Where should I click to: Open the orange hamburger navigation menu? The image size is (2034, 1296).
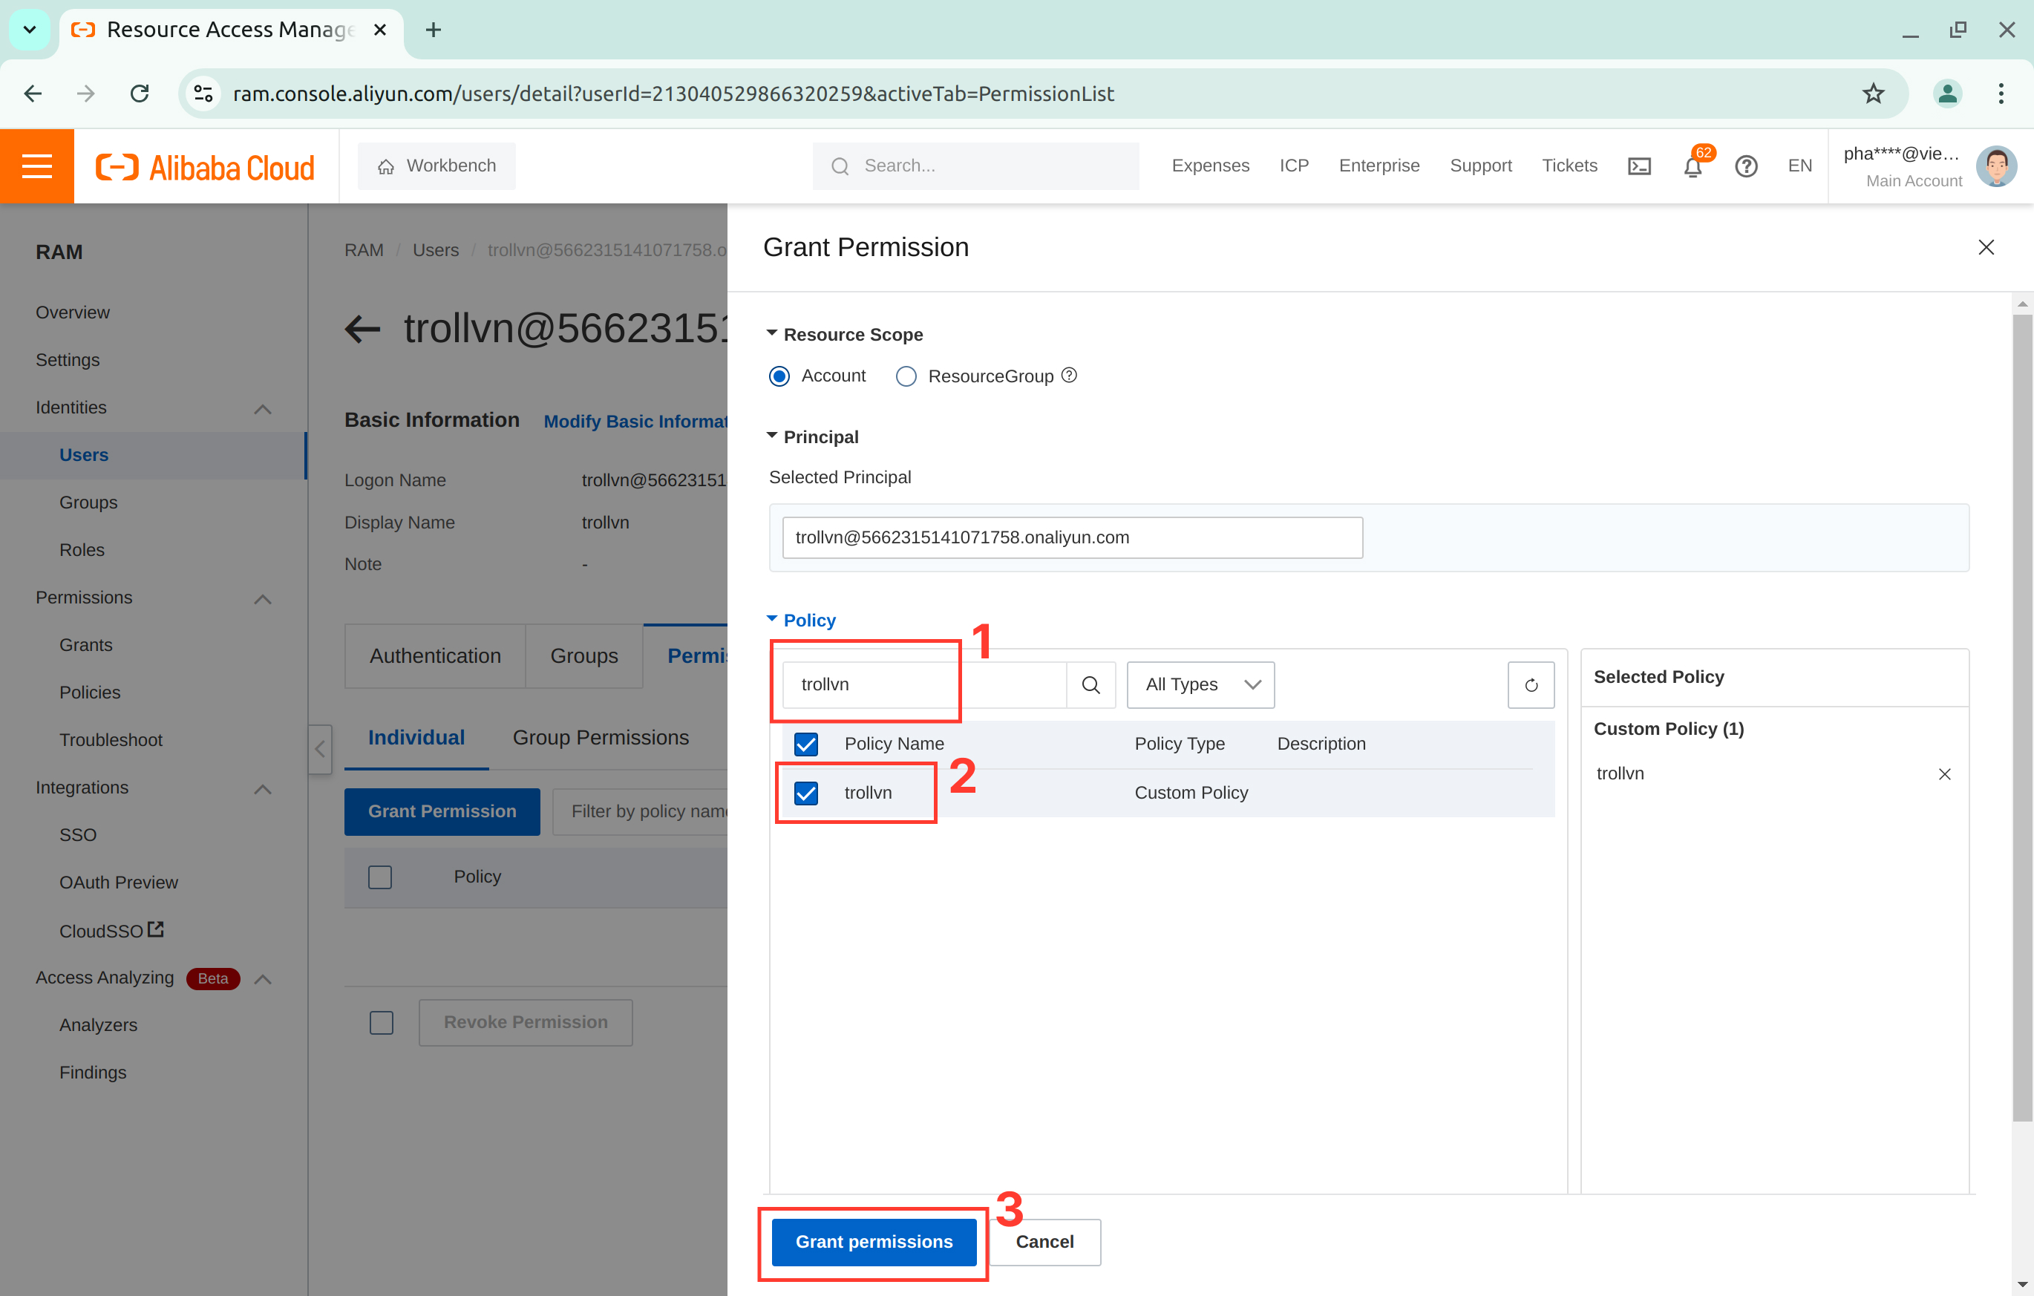[x=37, y=166]
